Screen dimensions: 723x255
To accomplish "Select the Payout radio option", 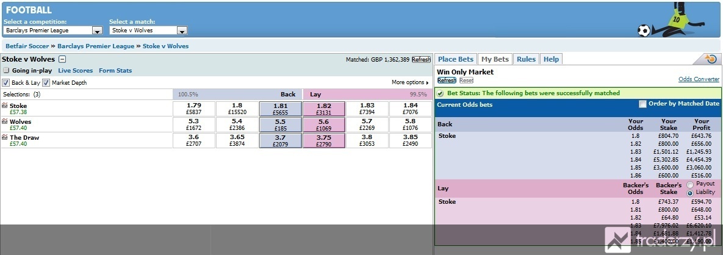I will pyautogui.click(x=690, y=184).
